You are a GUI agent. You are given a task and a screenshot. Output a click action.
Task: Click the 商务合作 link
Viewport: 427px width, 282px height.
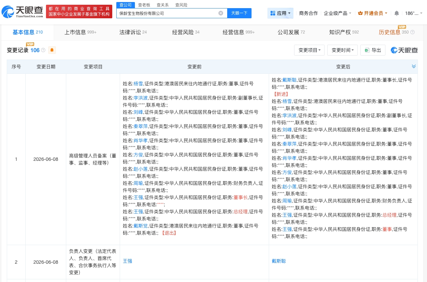308,13
